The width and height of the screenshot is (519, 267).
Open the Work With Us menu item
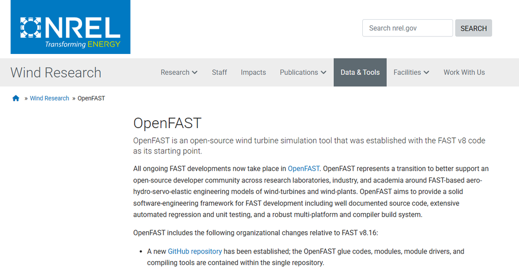(464, 73)
